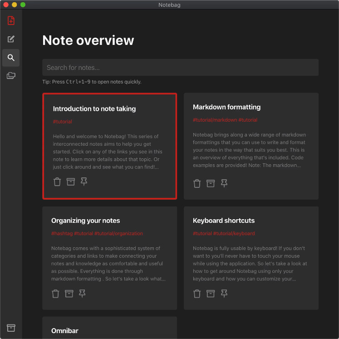Close the Notebag window with the red button
This screenshot has height=339, width=339.
(x=6, y=5)
